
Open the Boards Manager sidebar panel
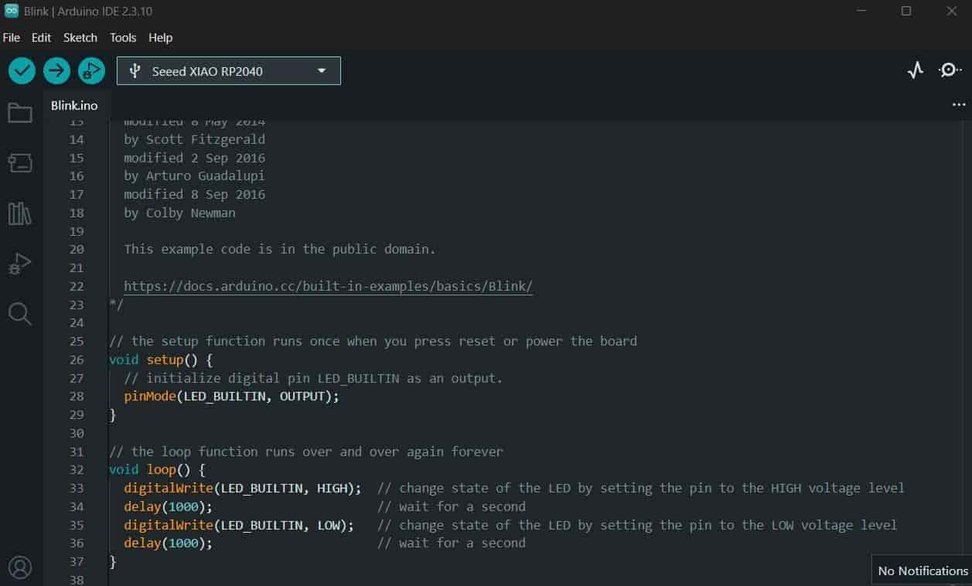pyautogui.click(x=20, y=162)
